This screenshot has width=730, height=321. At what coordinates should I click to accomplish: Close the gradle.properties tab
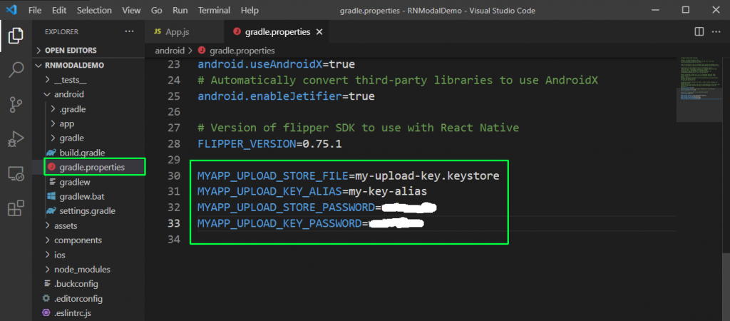coord(319,32)
